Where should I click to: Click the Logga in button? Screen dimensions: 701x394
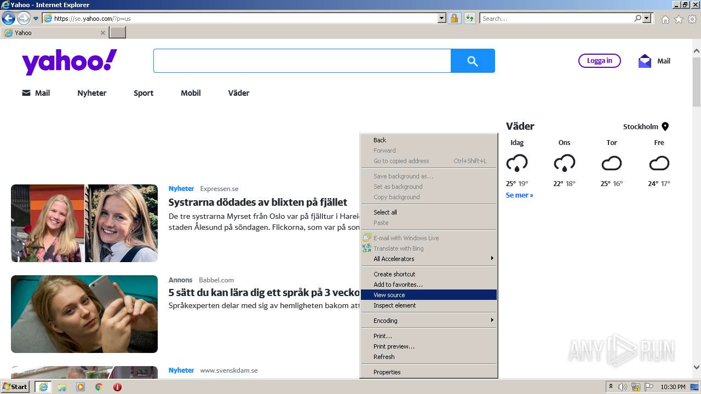pos(600,61)
